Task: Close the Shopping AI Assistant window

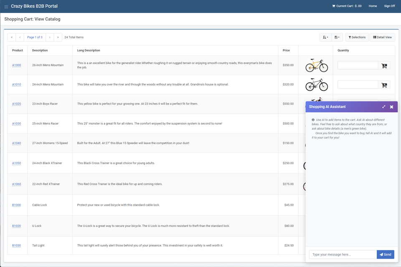Action: pos(391,107)
